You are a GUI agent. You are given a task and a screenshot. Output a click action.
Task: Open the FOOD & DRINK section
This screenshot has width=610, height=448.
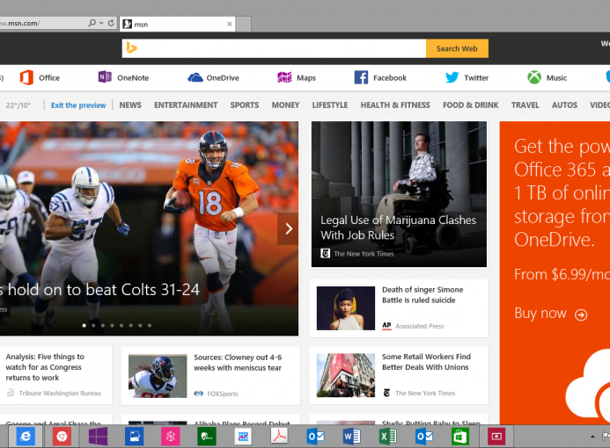471,105
